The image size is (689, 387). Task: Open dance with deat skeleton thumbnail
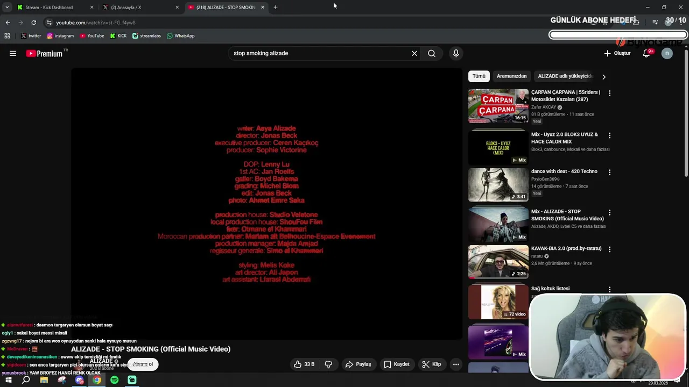(x=498, y=184)
